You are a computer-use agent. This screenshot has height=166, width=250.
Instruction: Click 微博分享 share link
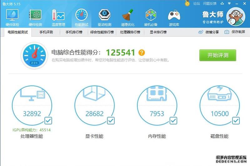[212, 32]
